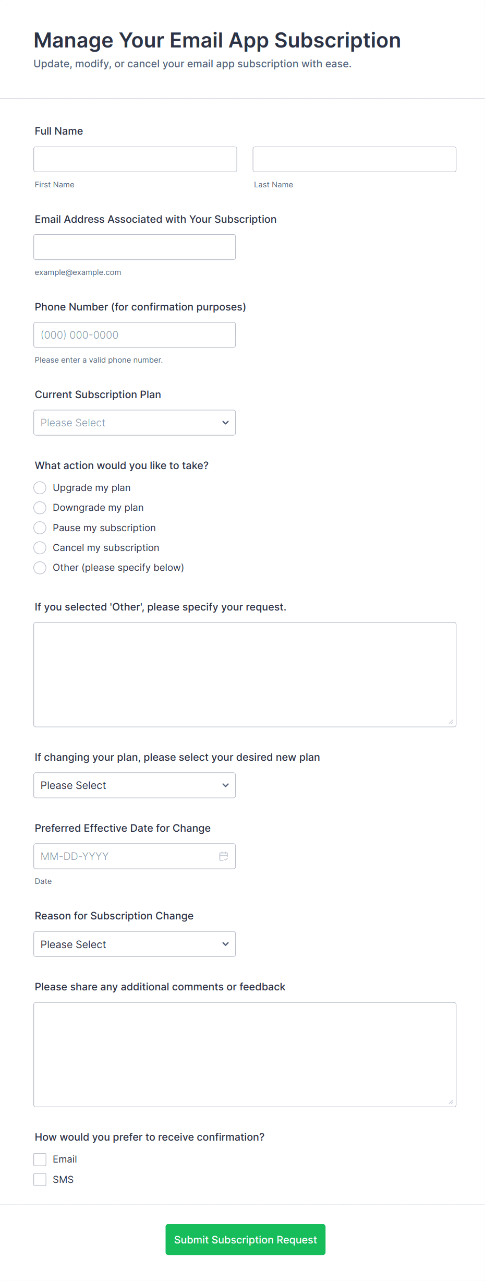
Task: Check the SMS confirmation checkbox
Action: (40, 1180)
